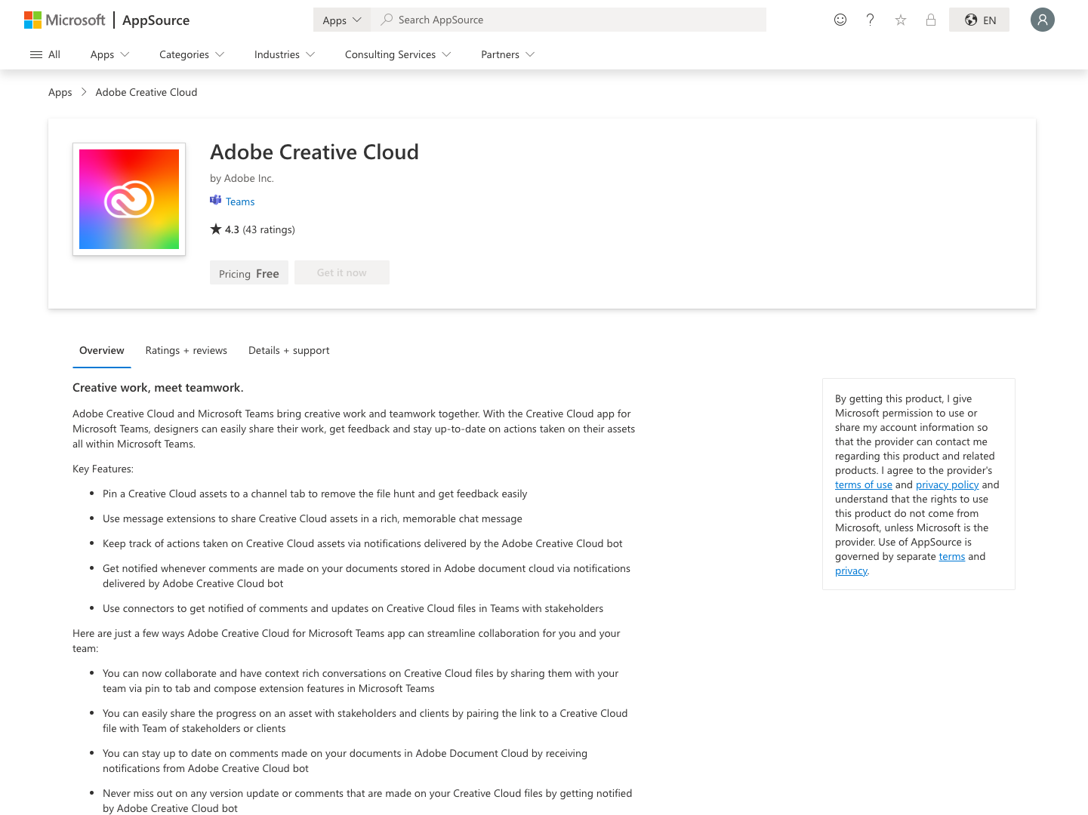1088x815 pixels.
Task: Click the Microsoft logo
Action: 64,20
